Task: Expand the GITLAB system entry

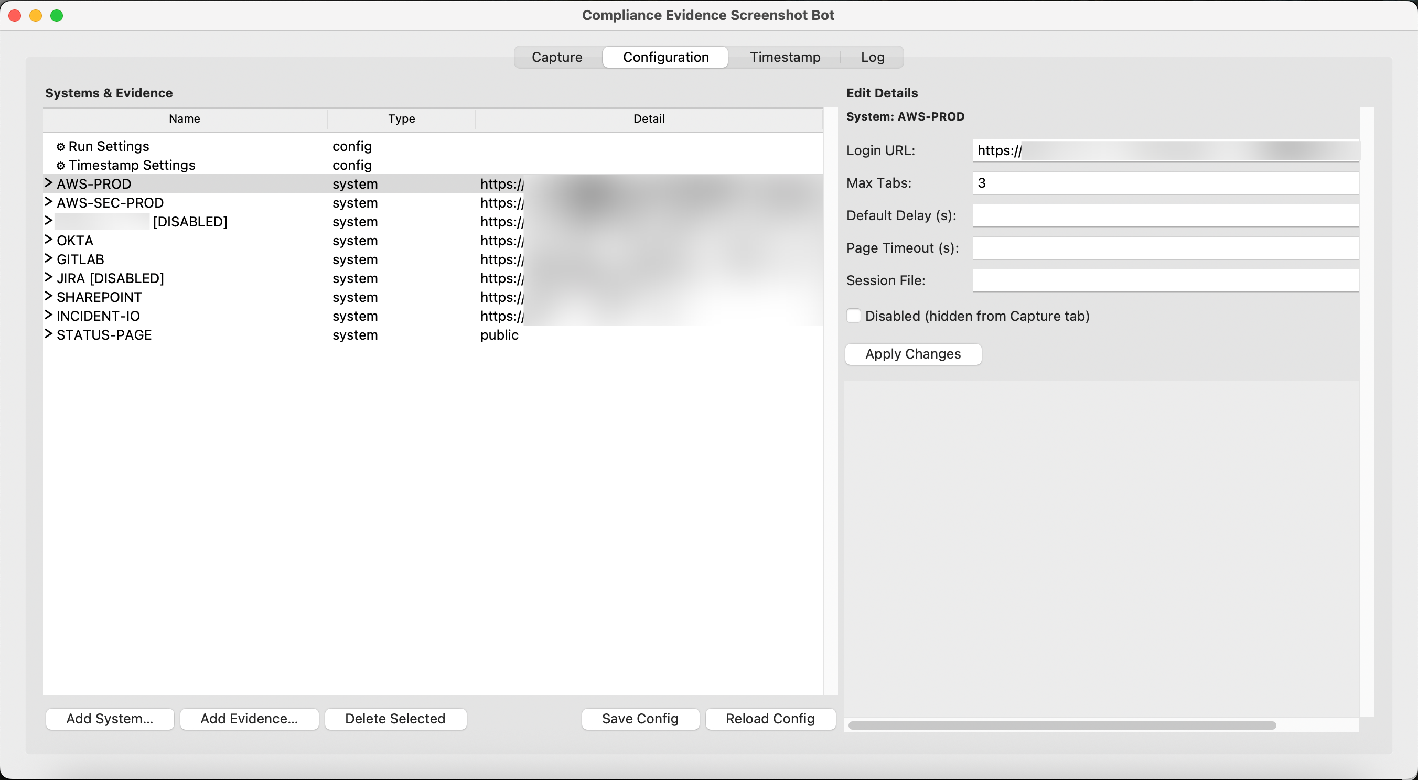Action: tap(48, 259)
